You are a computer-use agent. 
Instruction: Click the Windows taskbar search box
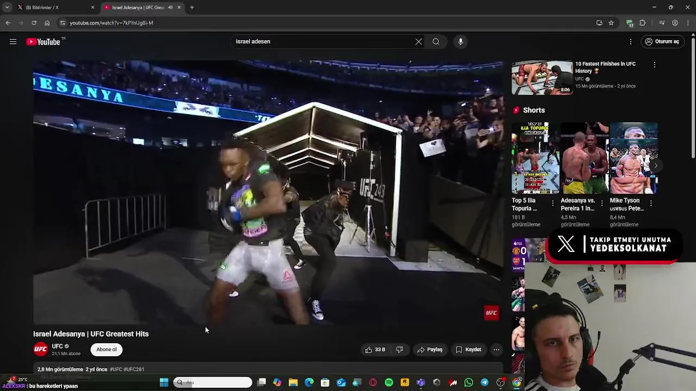(x=213, y=382)
